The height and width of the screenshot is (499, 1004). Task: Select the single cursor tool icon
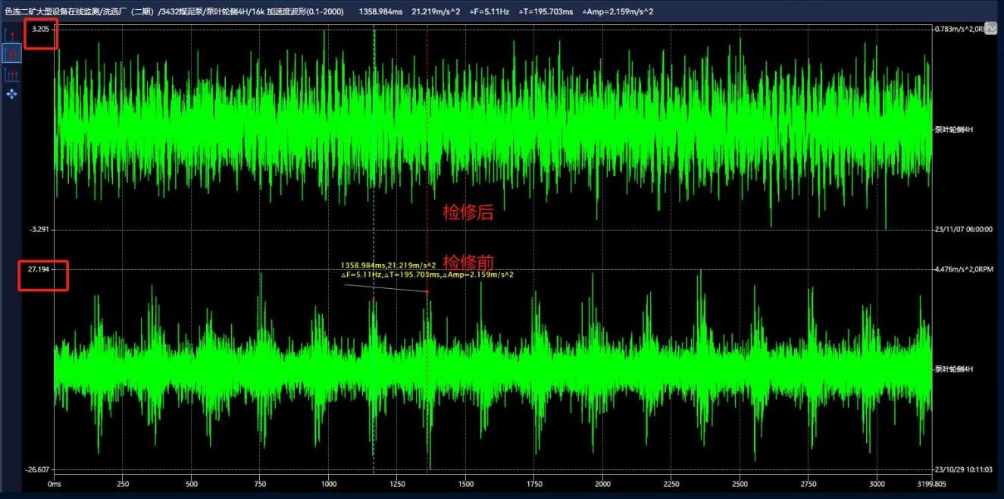[11, 35]
